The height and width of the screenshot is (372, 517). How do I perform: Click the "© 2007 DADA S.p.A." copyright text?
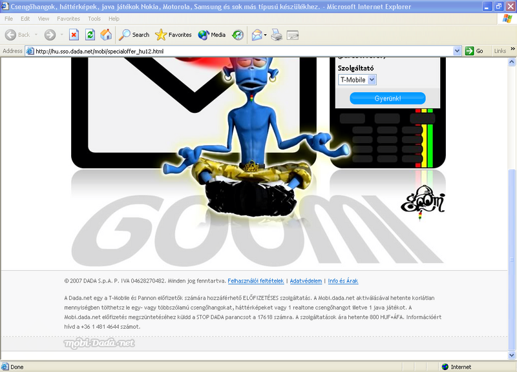coord(89,281)
